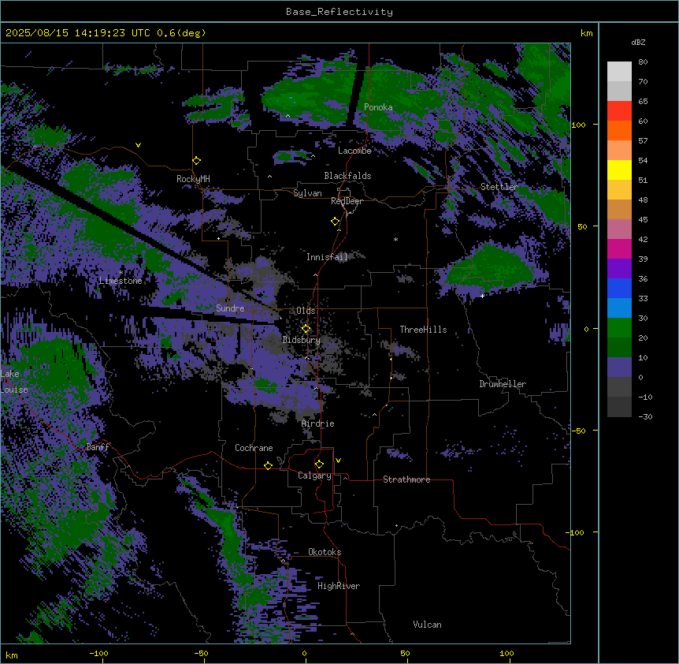679x664 pixels.
Task: Click the Base_Reflectivity title text
Action: click(339, 12)
